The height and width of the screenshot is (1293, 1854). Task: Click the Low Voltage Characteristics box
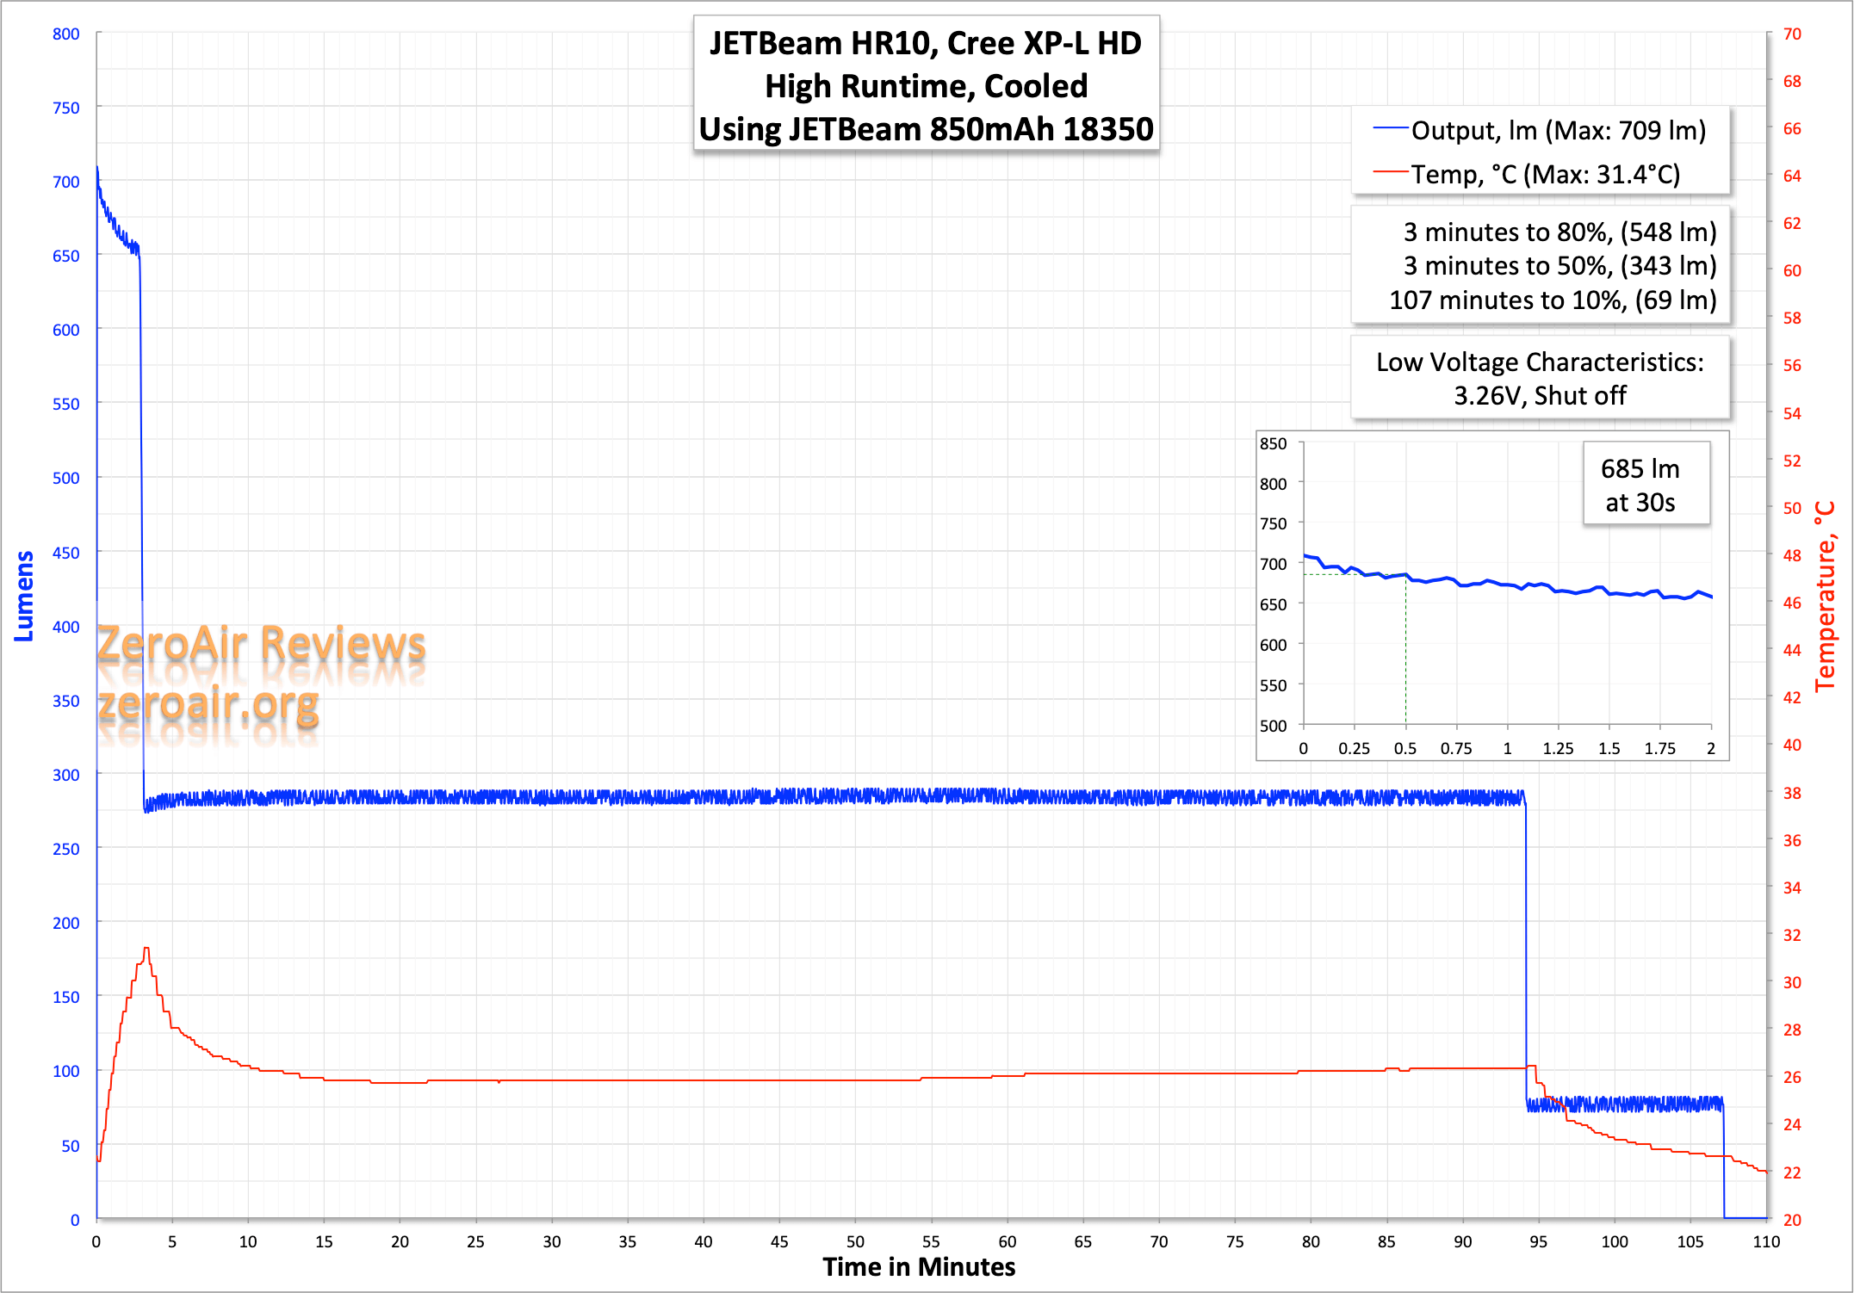1540,378
